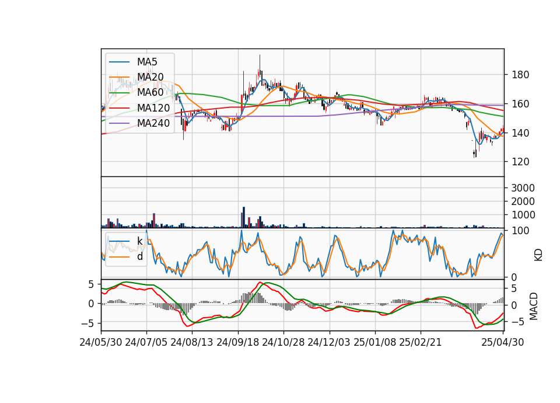Click the tallest volume bar near 24/09/18
Screen dimensions: 560x403
pyautogui.click(x=244, y=217)
